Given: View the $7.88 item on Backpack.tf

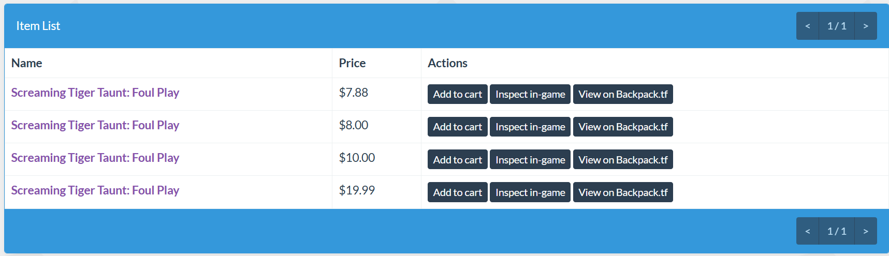Looking at the screenshot, I should [623, 94].
